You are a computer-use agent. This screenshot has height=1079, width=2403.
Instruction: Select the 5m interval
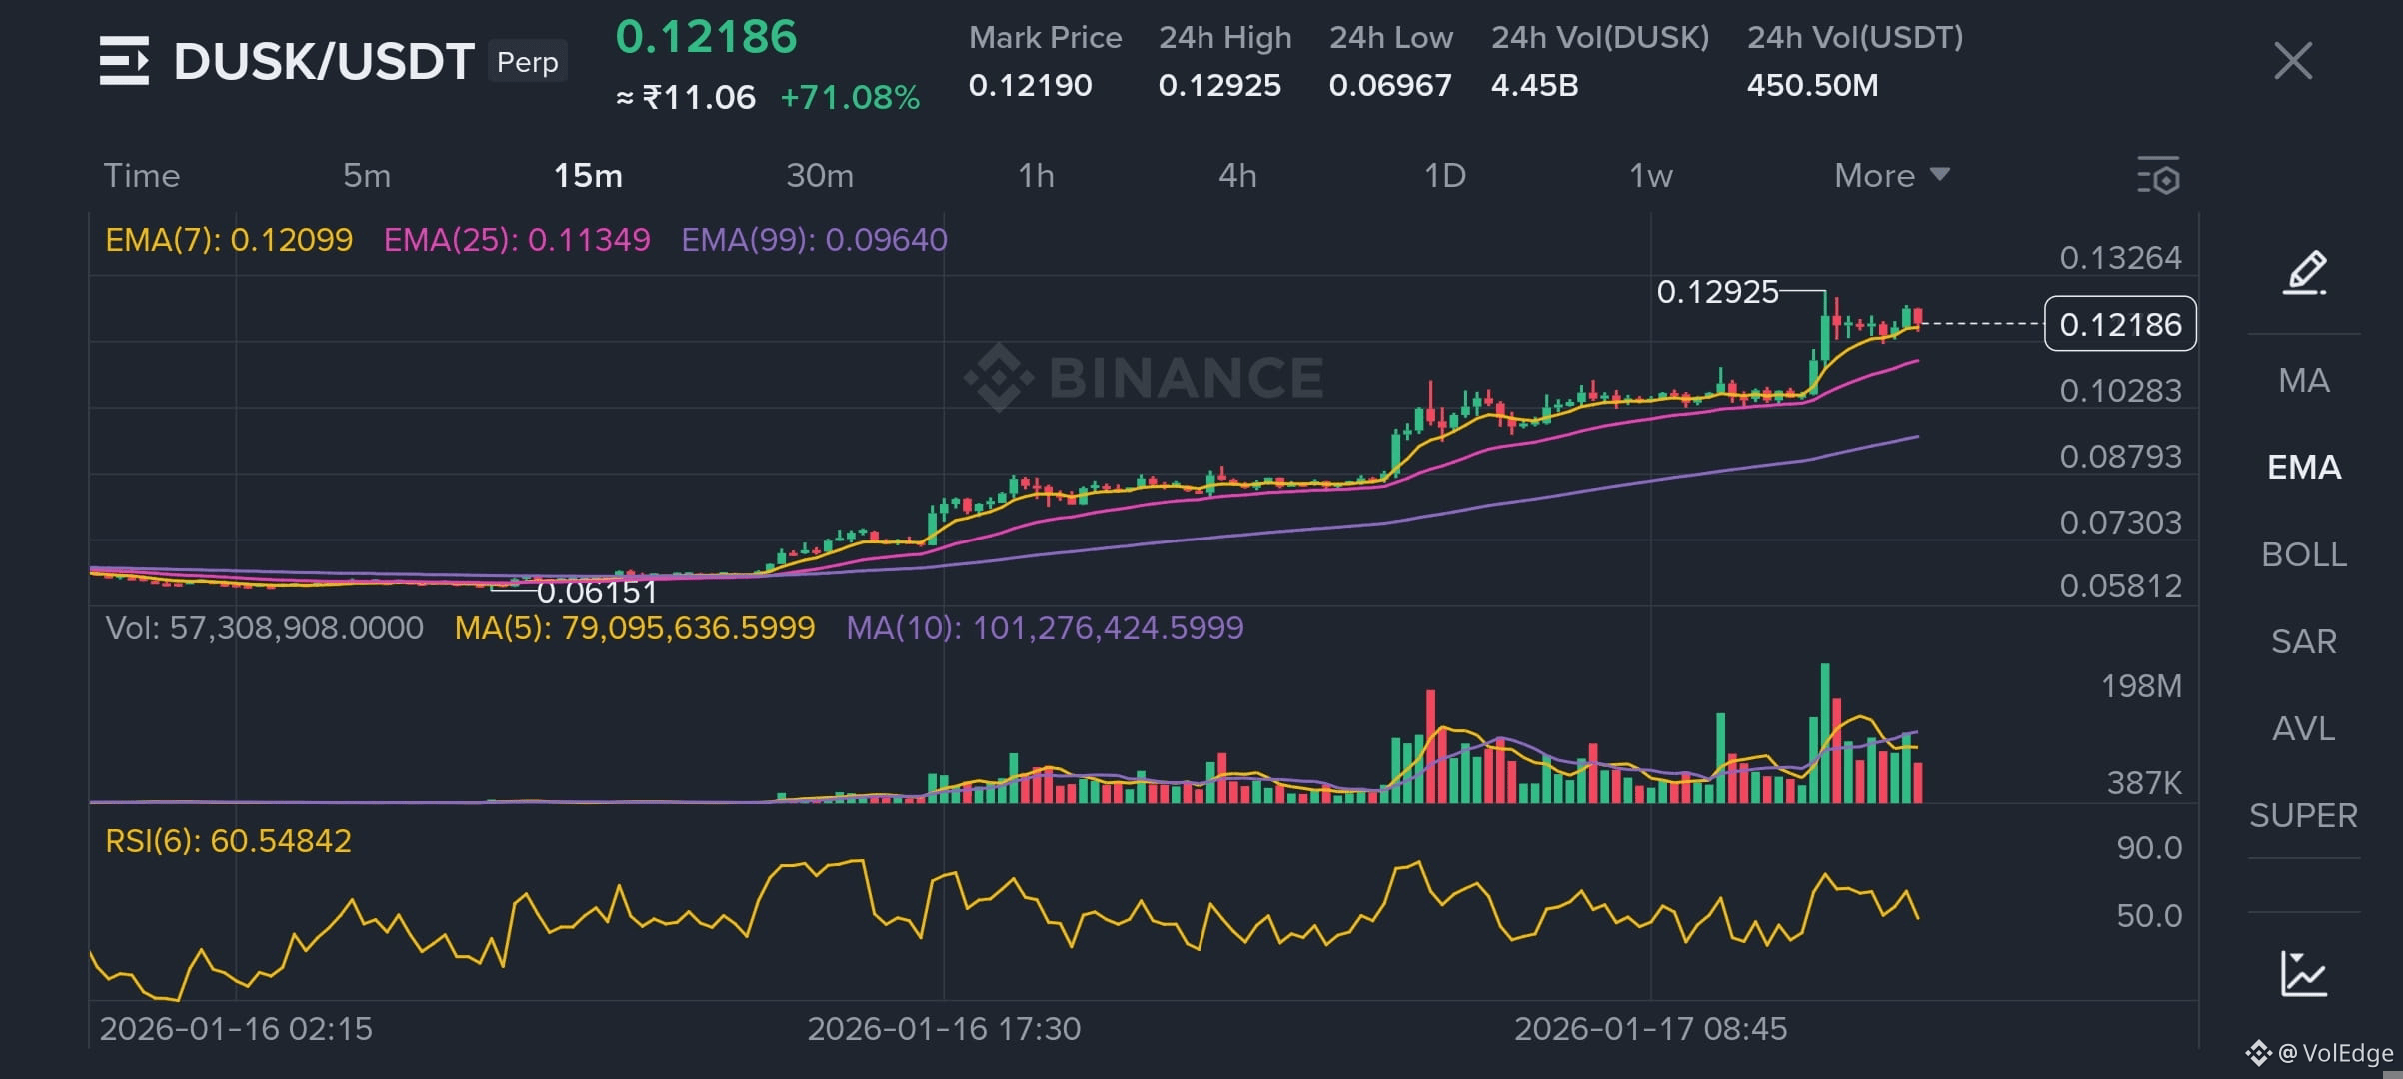click(367, 176)
